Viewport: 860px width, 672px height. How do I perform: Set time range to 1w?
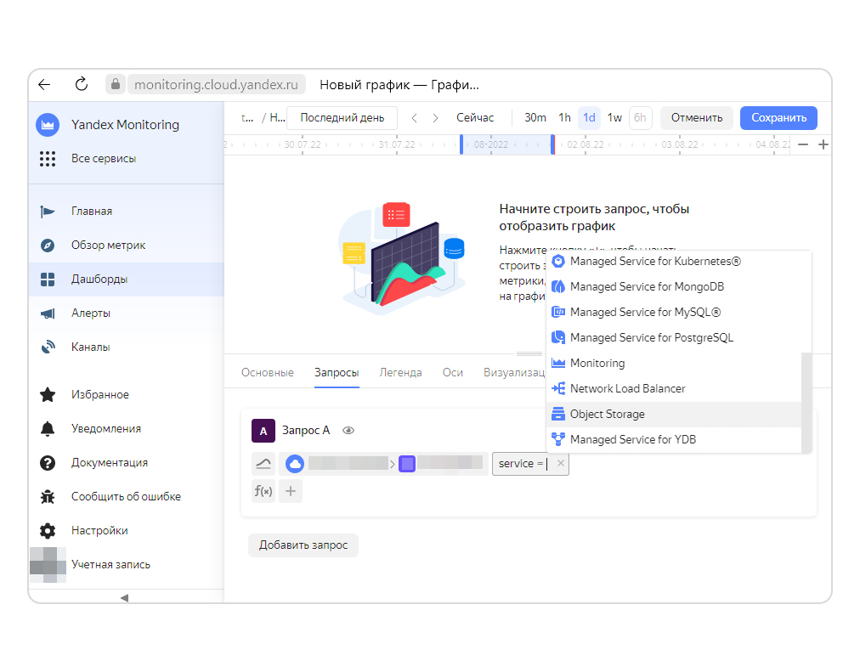point(614,118)
